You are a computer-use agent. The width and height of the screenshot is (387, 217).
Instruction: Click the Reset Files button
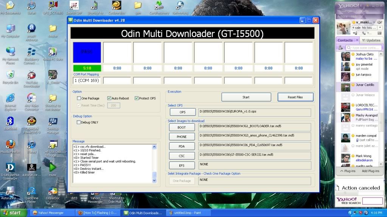coord(295,97)
